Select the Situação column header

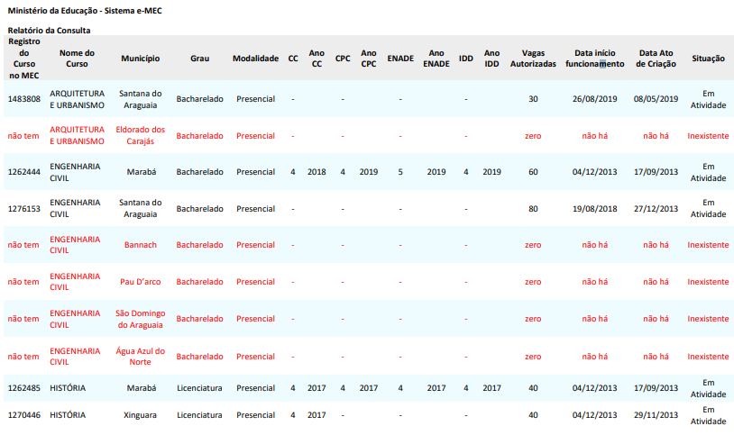pyautogui.click(x=708, y=59)
